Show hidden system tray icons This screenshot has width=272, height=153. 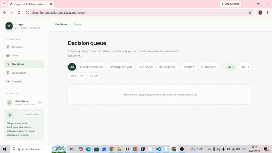click(209, 149)
